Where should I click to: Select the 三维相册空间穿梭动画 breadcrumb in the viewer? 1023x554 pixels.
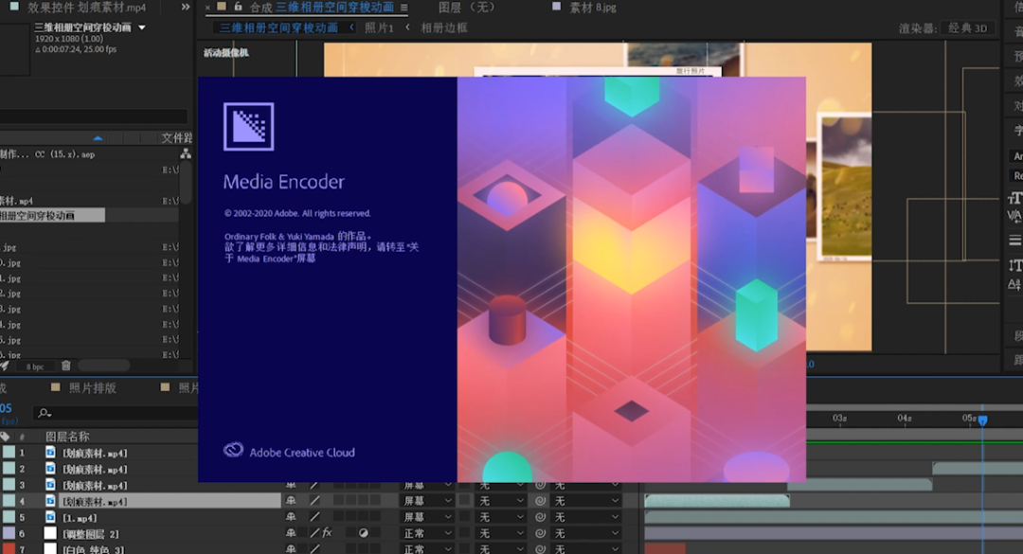point(278,27)
